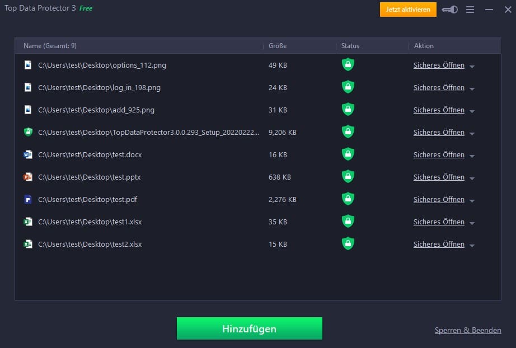Viewport: 516px width, 348px height.
Task: Click status lock shield of test2.xlsx
Action: tap(348, 243)
